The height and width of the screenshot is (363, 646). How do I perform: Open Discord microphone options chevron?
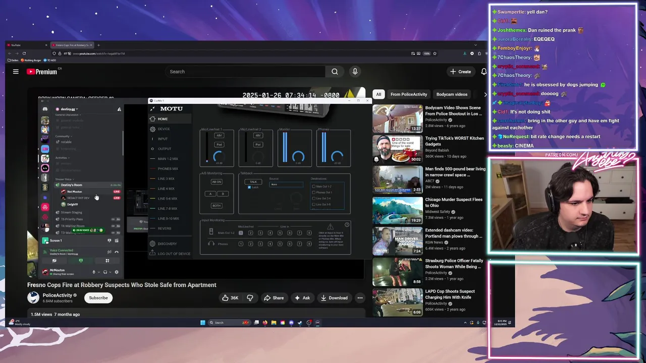point(99,272)
